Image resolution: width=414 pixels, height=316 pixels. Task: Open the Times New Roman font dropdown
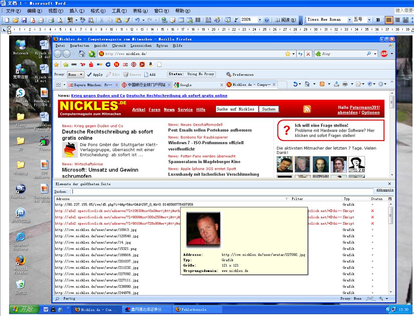coord(349,20)
